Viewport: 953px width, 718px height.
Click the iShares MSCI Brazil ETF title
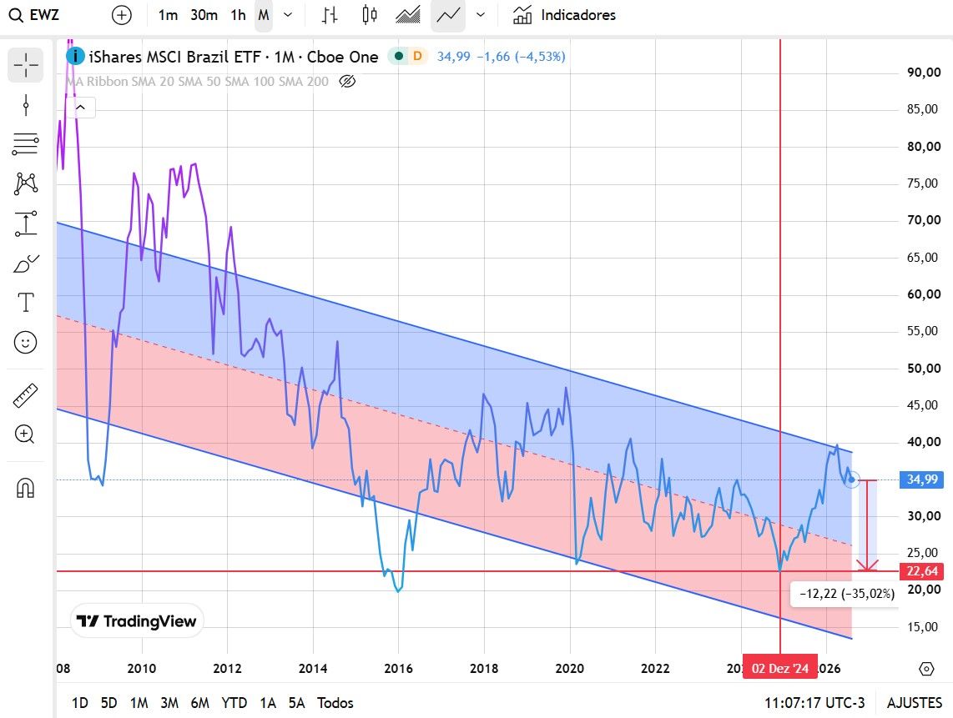(x=234, y=57)
